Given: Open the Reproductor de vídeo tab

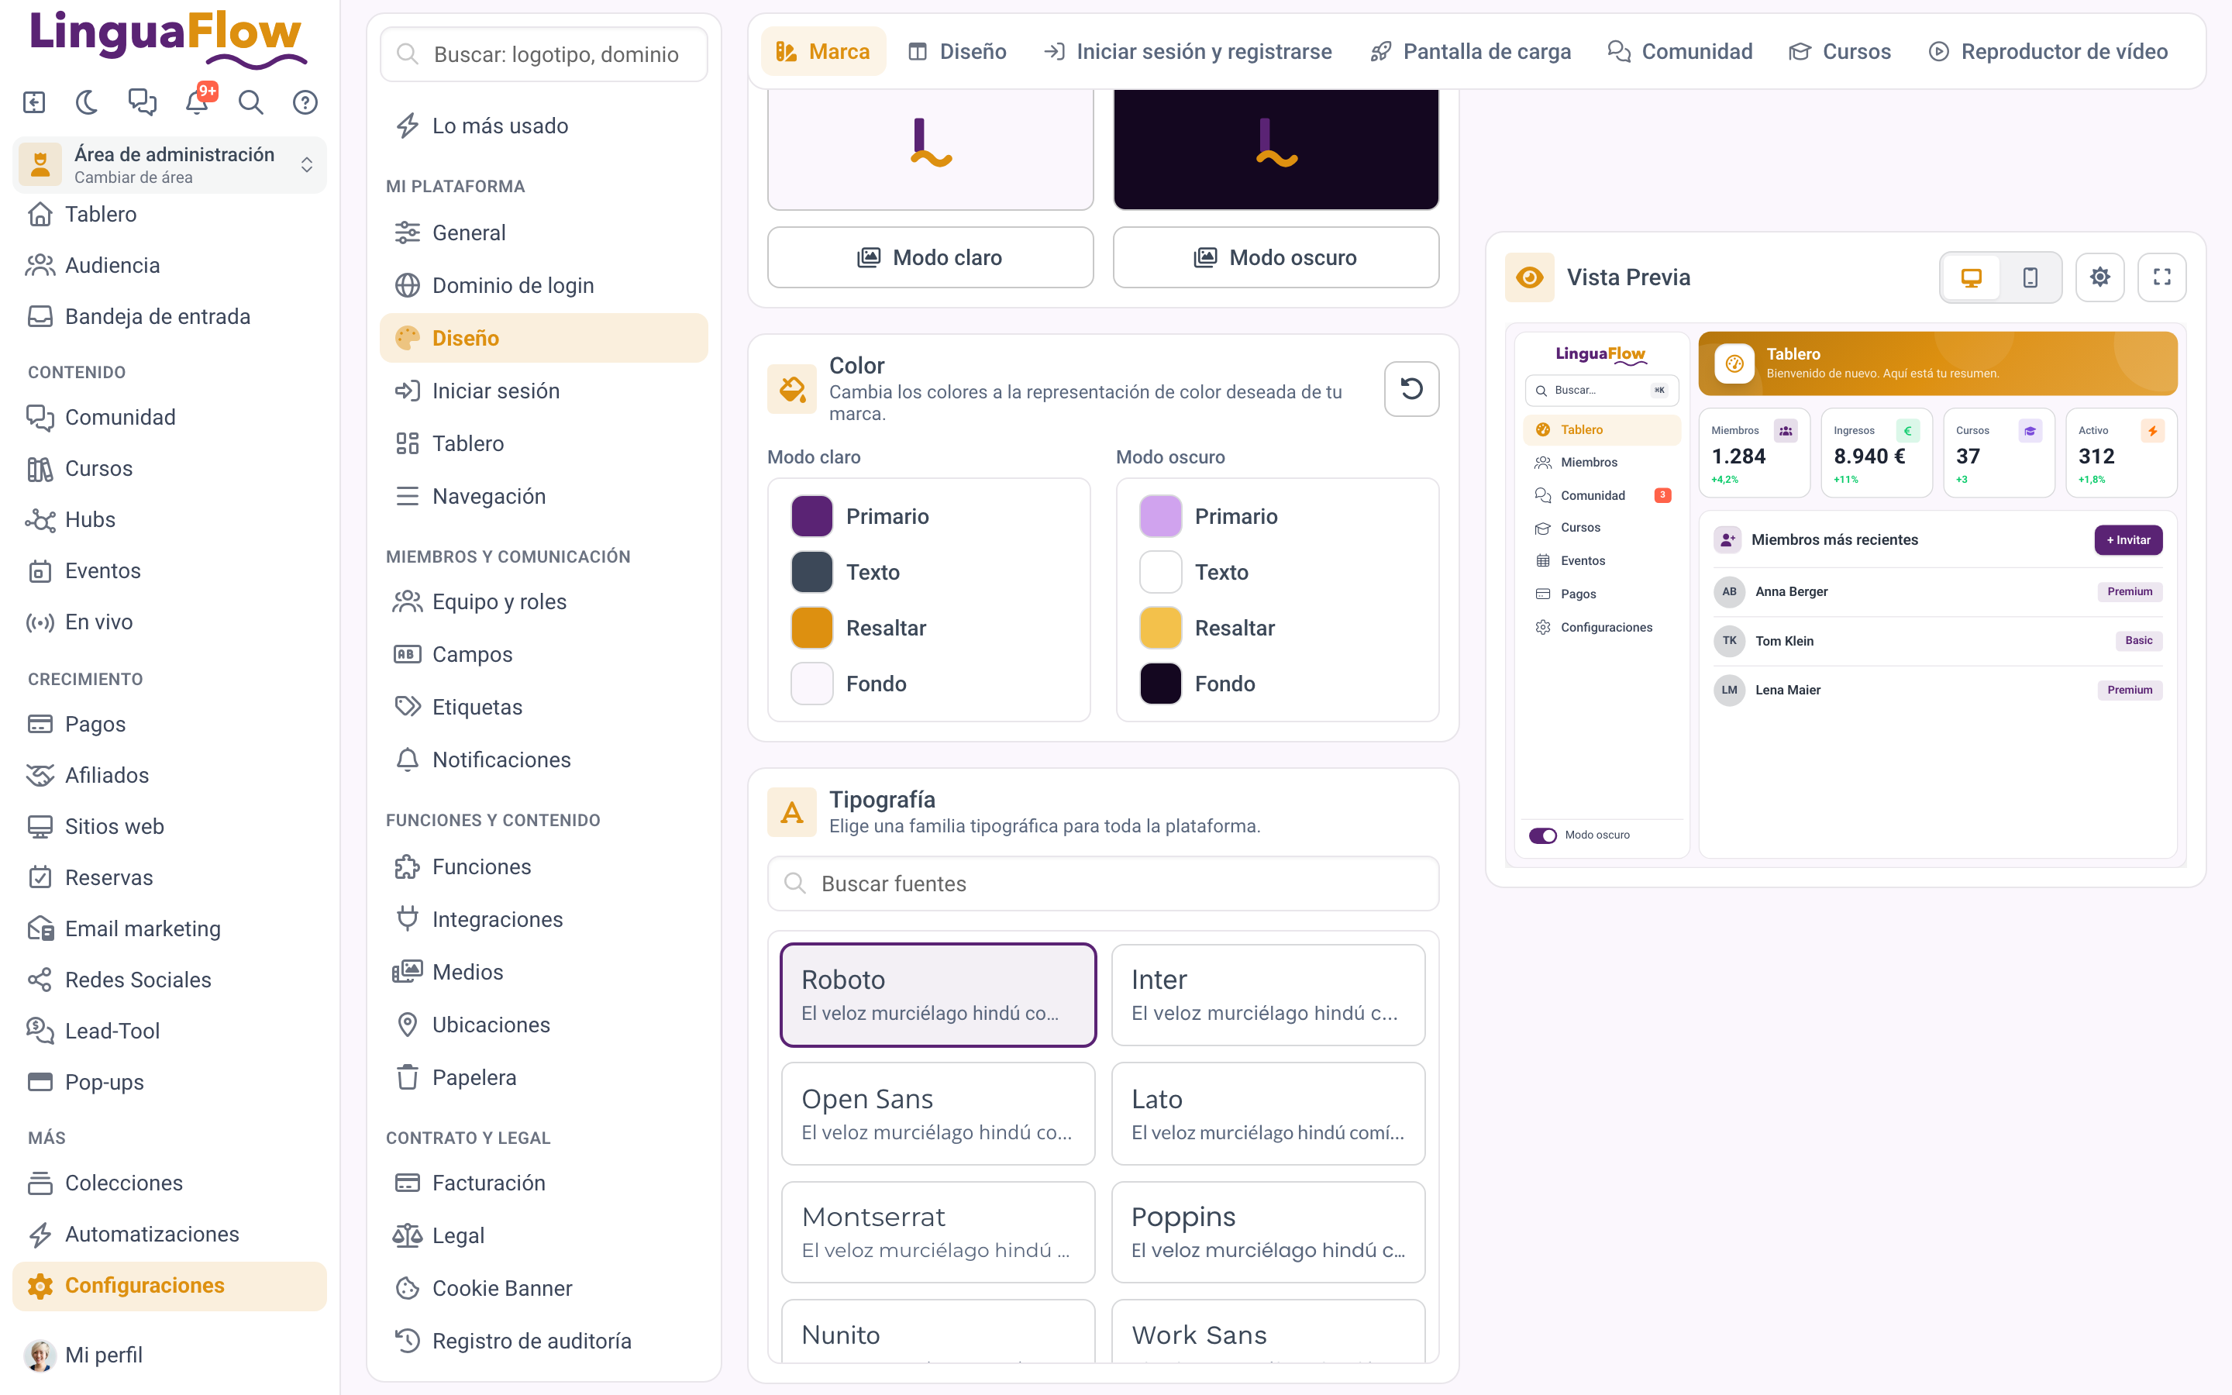Looking at the screenshot, I should 2048,52.
